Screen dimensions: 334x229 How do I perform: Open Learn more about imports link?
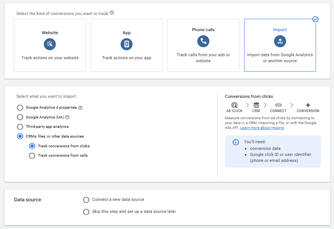(x=262, y=127)
